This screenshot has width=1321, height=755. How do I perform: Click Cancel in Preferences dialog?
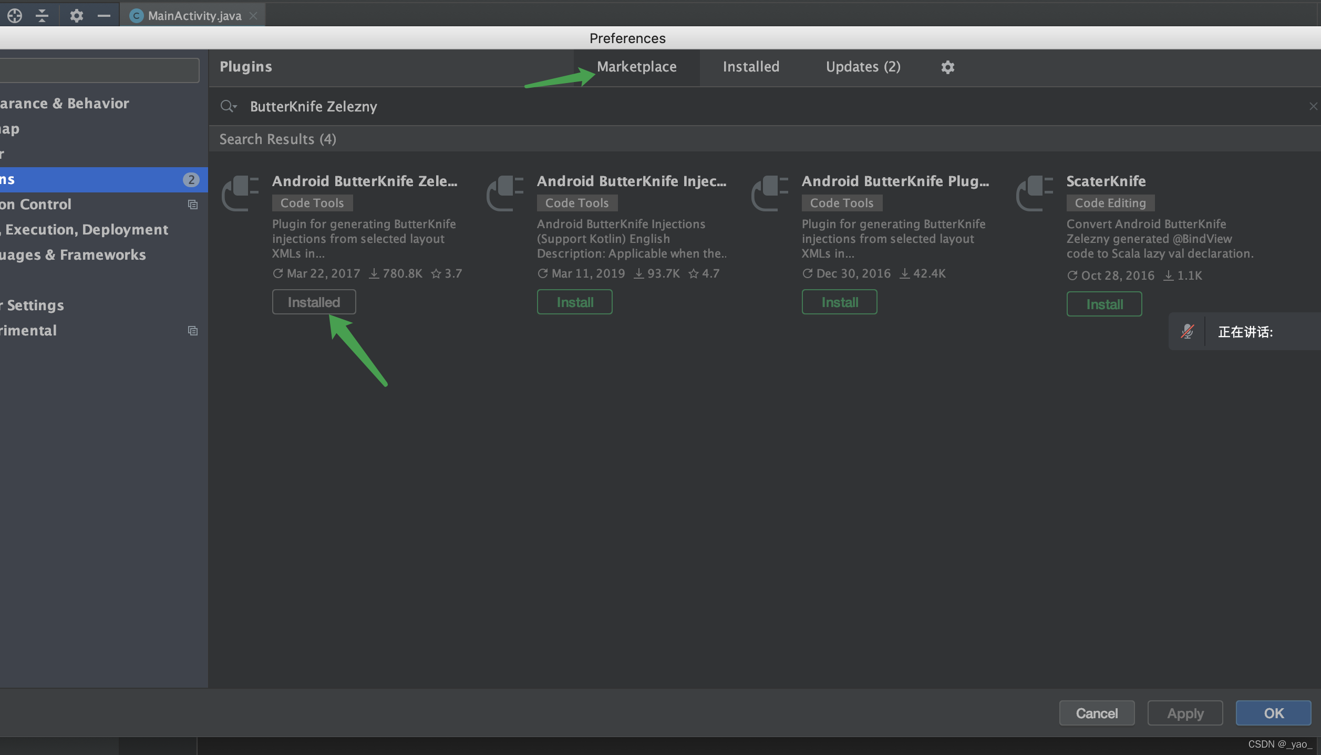[1097, 713]
